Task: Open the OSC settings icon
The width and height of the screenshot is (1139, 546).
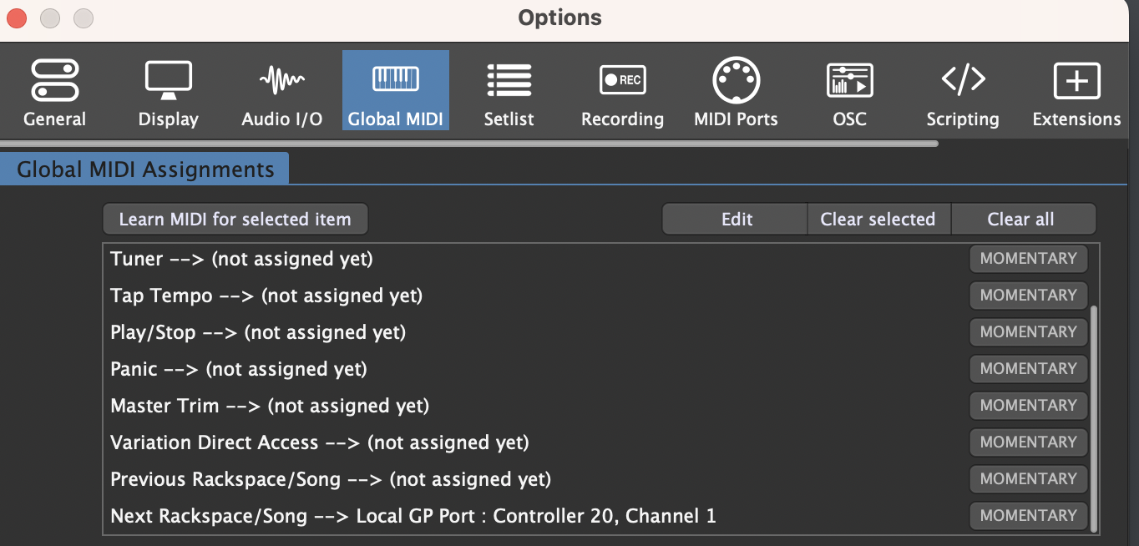Action: click(x=849, y=80)
